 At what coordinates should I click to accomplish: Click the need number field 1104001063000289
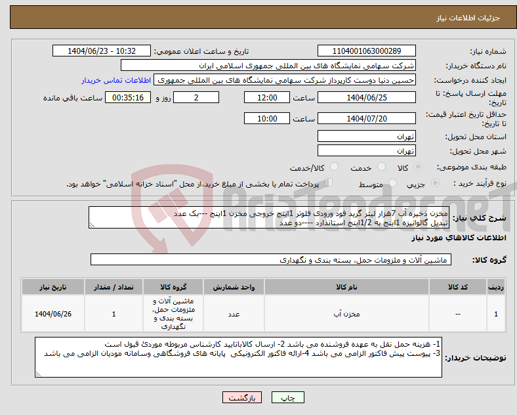pyautogui.click(x=366, y=51)
